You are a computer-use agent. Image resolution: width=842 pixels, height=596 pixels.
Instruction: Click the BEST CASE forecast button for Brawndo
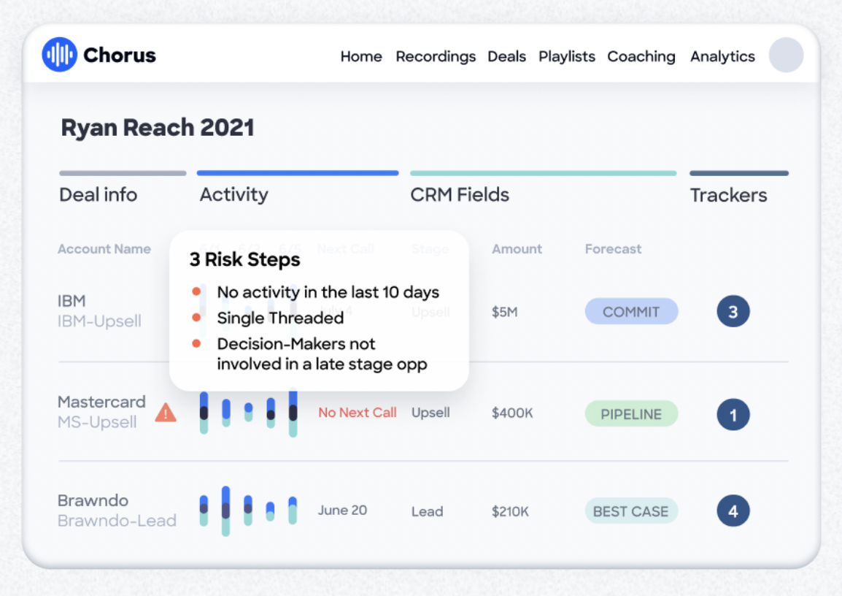630,511
